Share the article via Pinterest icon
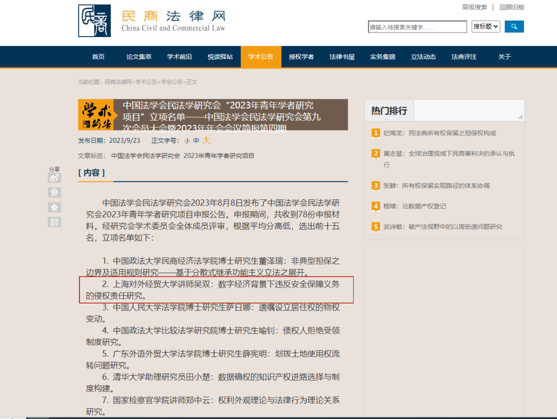 click(54, 192)
